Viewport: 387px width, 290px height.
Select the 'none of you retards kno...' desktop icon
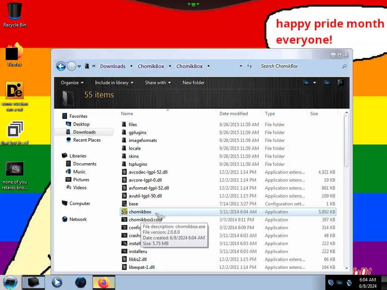pyautogui.click(x=15, y=176)
